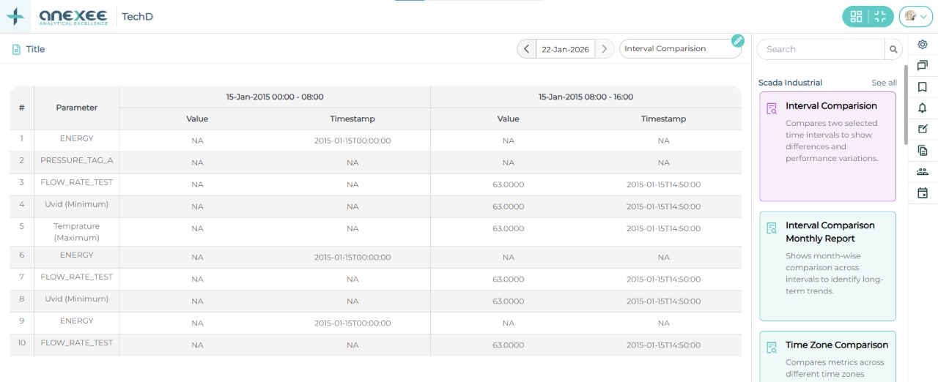Click the search magnifier button
This screenshot has width=938, height=382.
coord(893,49)
